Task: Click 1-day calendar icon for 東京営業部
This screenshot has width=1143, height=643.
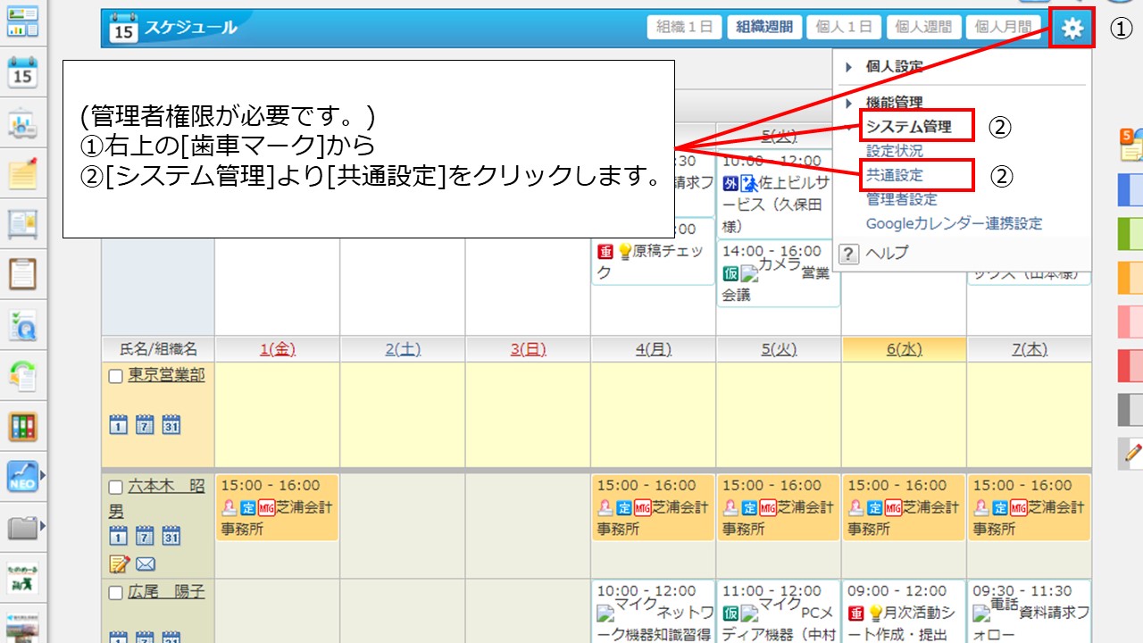Action: click(x=118, y=425)
